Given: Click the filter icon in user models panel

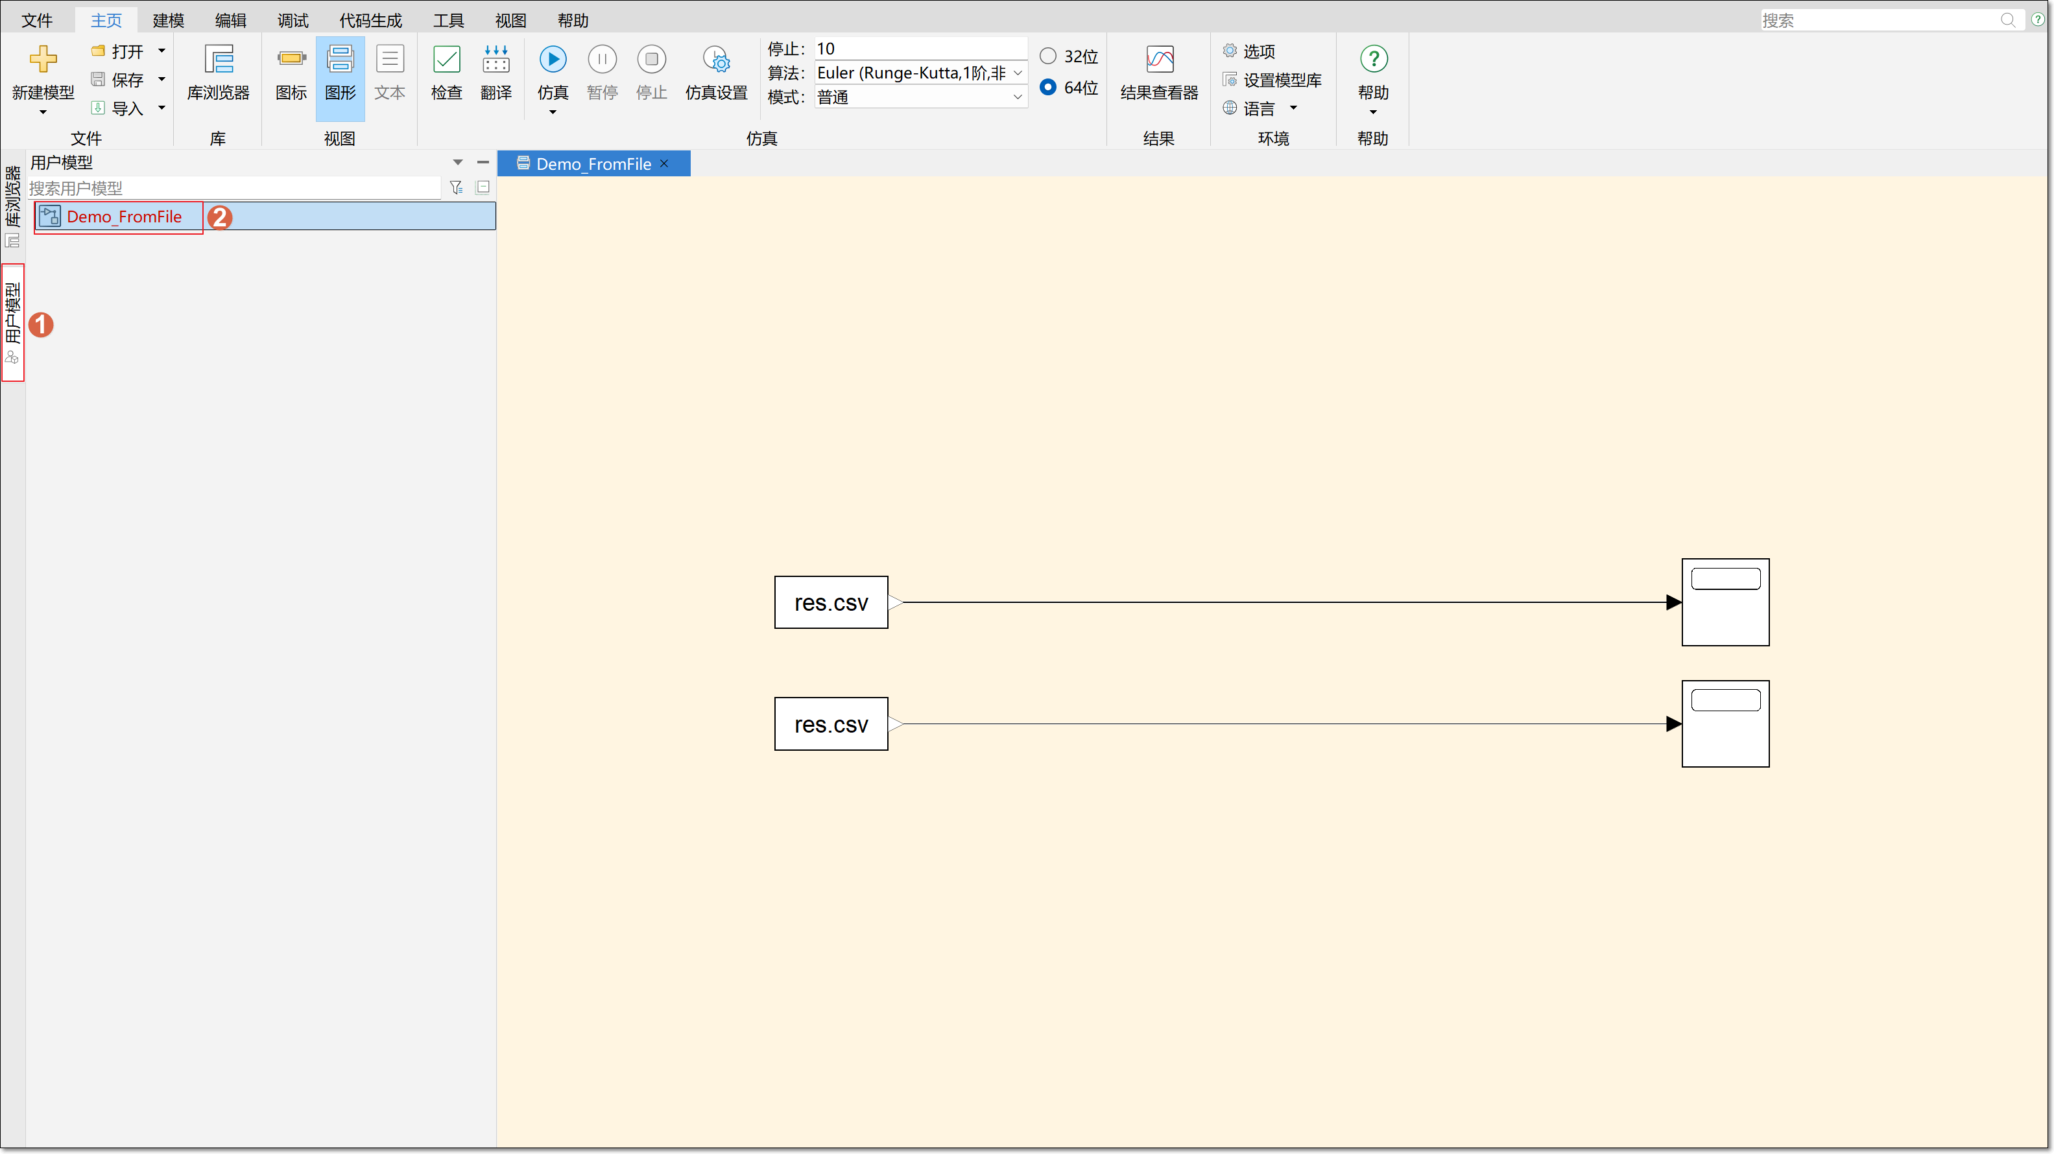Looking at the screenshot, I should [456, 187].
